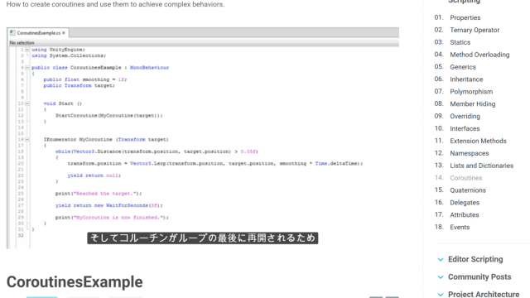The width and height of the screenshot is (530, 298).
Task: Go to the Events lesson
Action: (x=460, y=228)
